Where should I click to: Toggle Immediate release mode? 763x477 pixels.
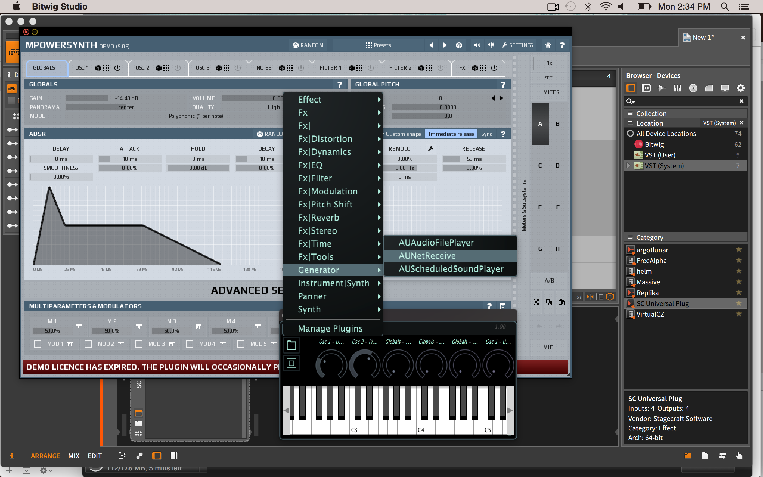coord(451,134)
